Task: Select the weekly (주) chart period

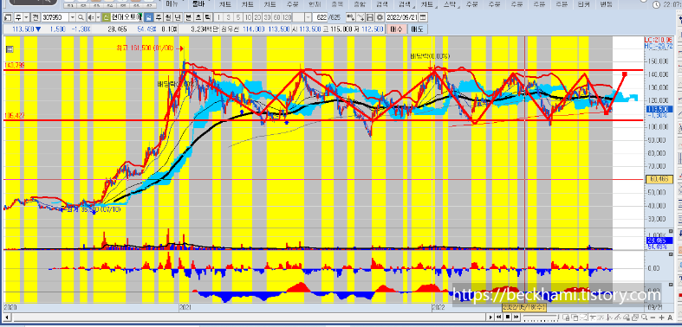Action: tap(159, 18)
